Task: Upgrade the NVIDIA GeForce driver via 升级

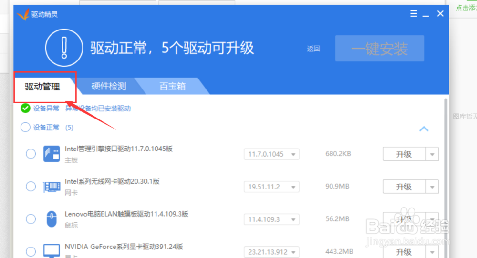Action: point(404,252)
